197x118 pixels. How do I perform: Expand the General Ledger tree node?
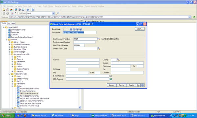[10, 52]
